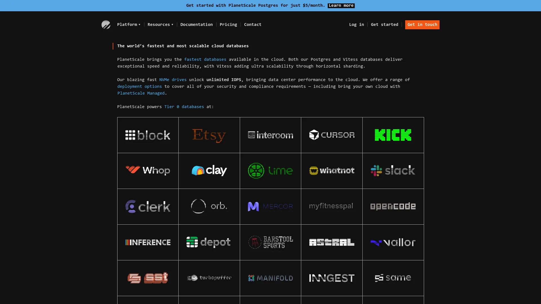The width and height of the screenshot is (541, 304).
Task: Click the Cursor logo tile
Action: (x=332, y=135)
